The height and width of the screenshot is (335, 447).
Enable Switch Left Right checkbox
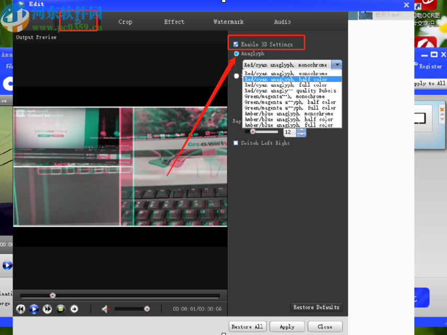pos(236,143)
